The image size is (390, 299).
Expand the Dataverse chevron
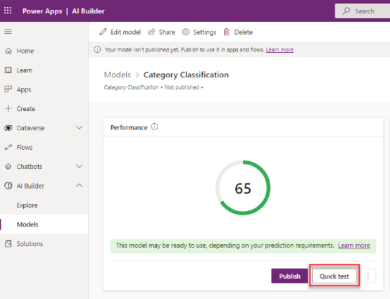[79, 128]
